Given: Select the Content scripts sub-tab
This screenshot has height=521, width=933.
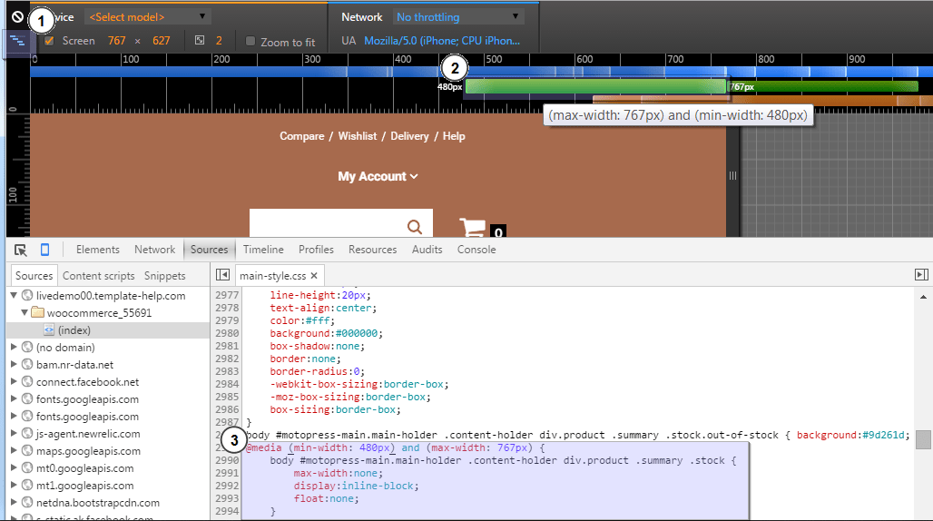Looking at the screenshot, I should 99,276.
